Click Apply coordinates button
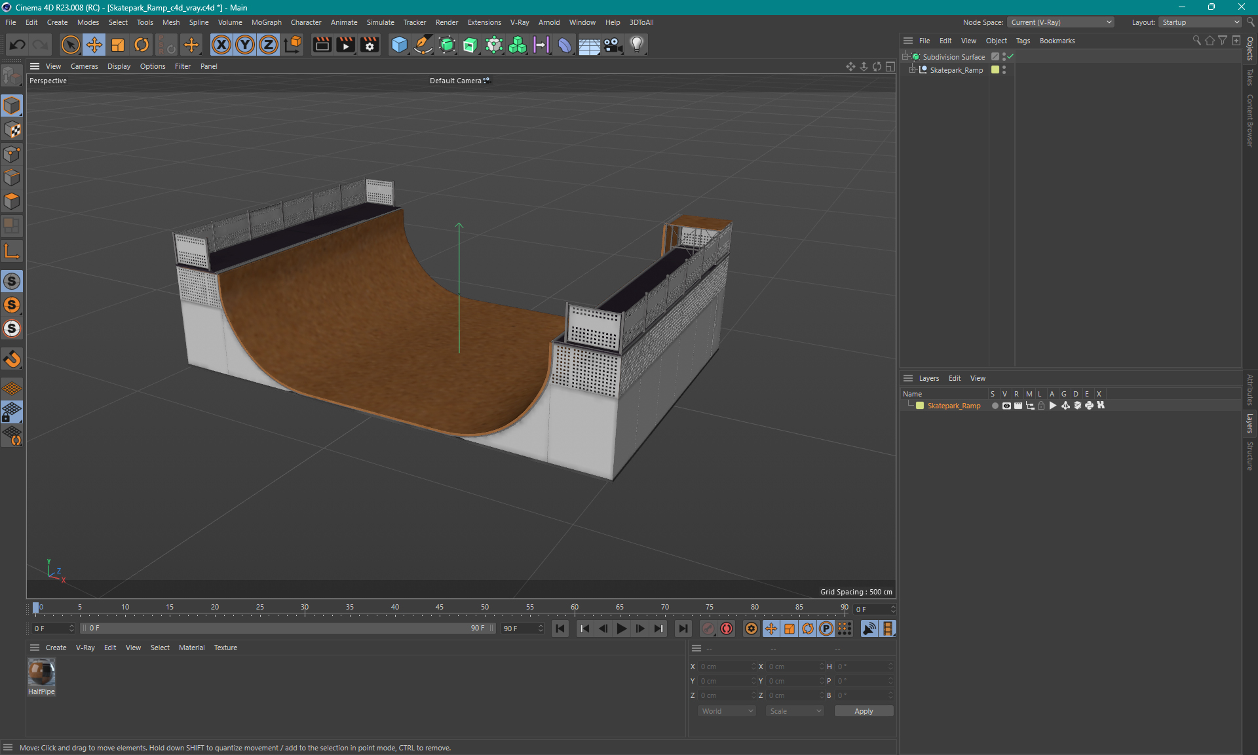The image size is (1258, 755). (864, 711)
